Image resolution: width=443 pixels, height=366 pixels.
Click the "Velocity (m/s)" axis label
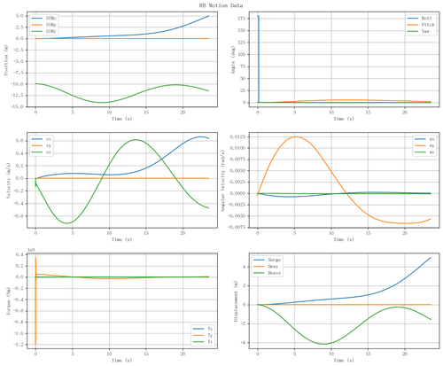click(x=9, y=180)
